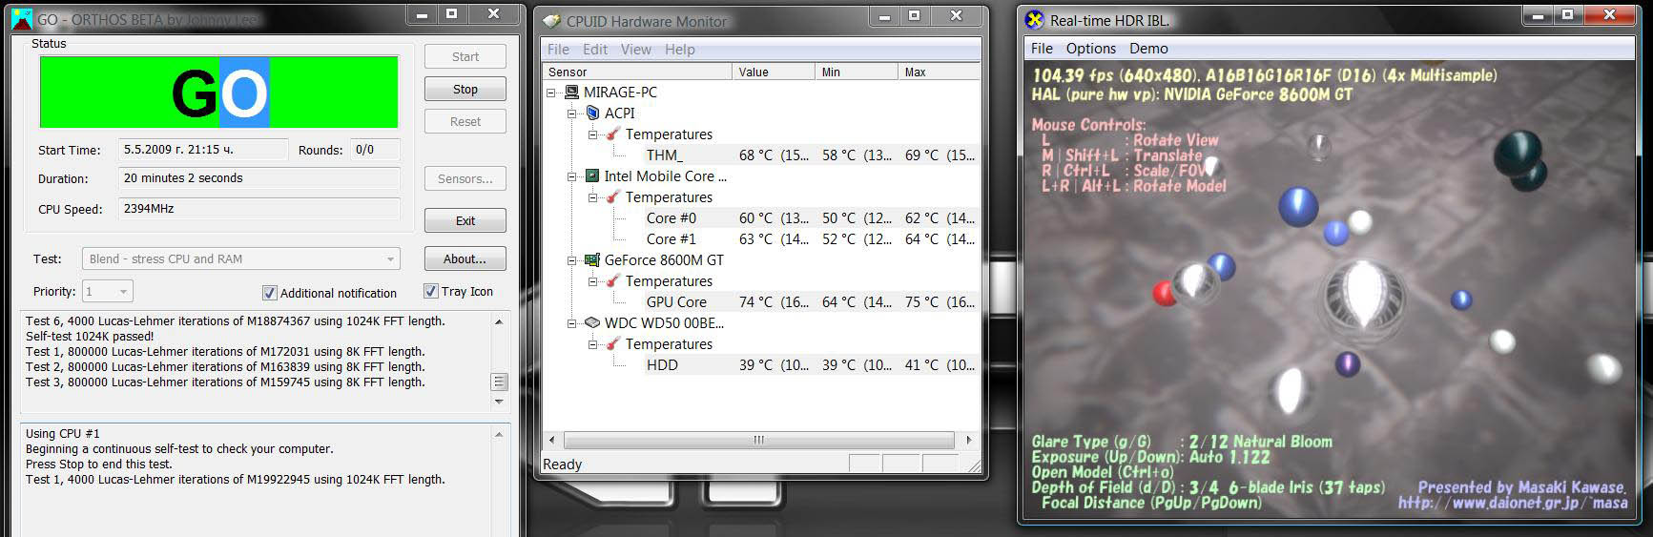
Task: Click lower log pane scroll up arrow
Action: [x=499, y=434]
